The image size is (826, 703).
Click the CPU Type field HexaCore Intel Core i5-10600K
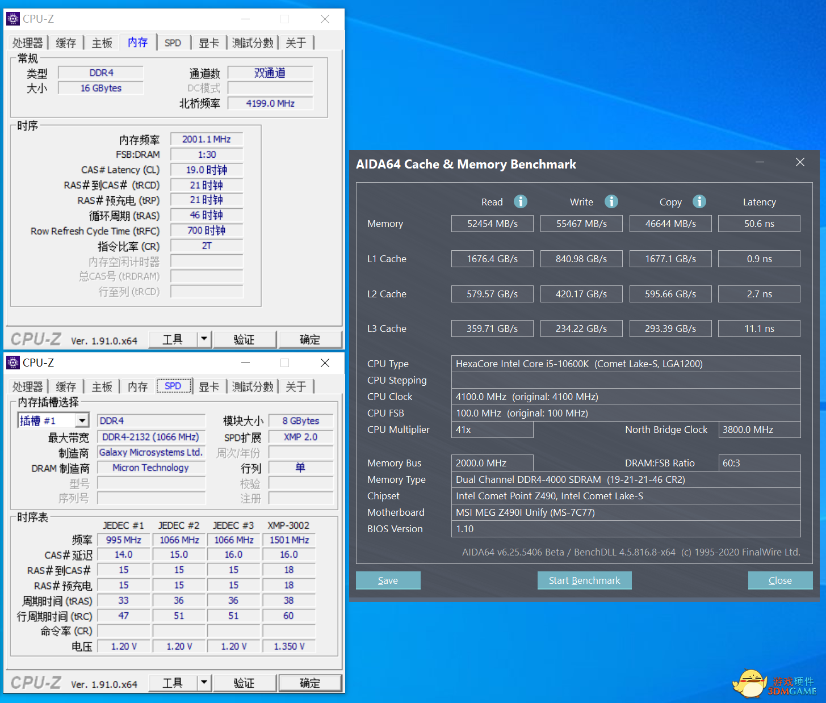click(626, 364)
